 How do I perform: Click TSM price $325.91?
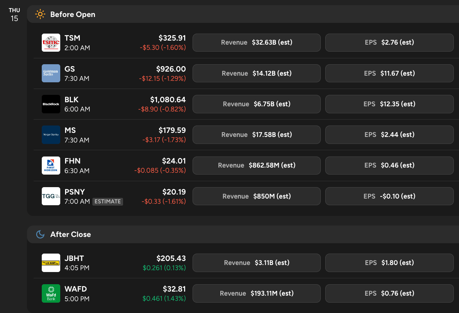click(x=172, y=38)
